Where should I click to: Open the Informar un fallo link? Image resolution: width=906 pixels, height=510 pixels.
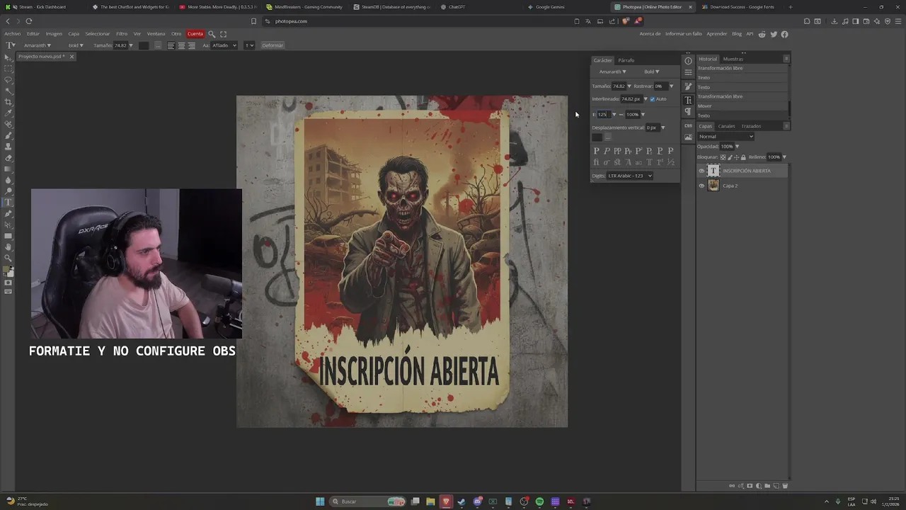[684, 34]
